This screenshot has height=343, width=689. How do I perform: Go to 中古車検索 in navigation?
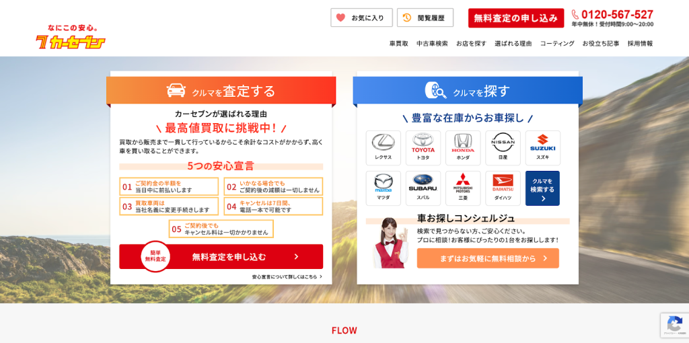point(432,44)
